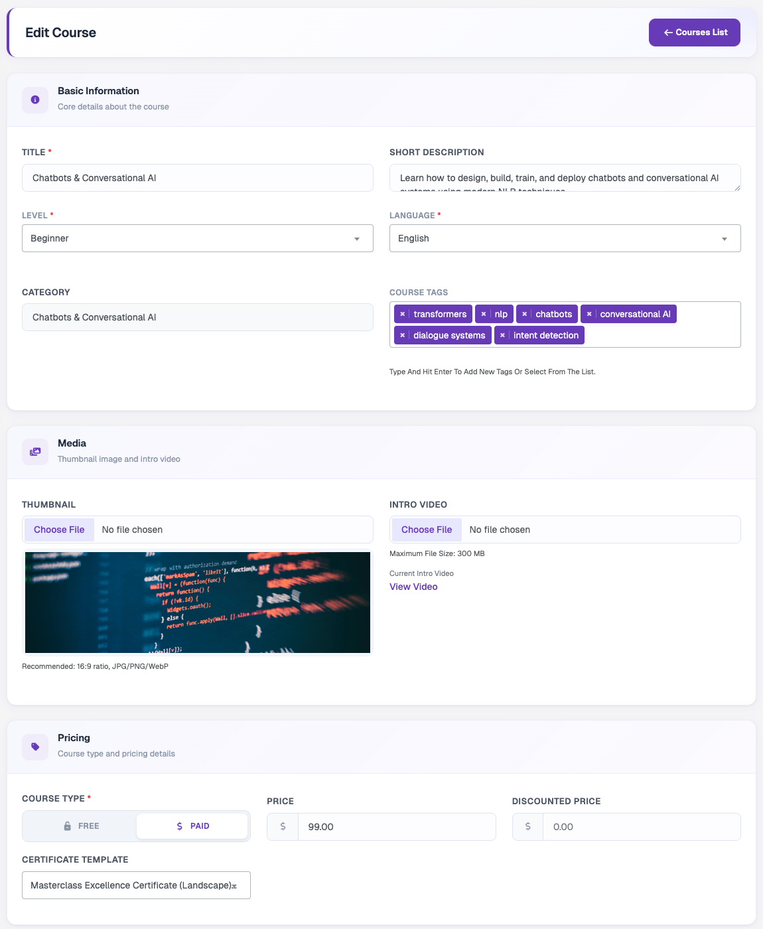The height and width of the screenshot is (929, 763).
Task: Click the Basic Information info icon
Action: tap(35, 100)
